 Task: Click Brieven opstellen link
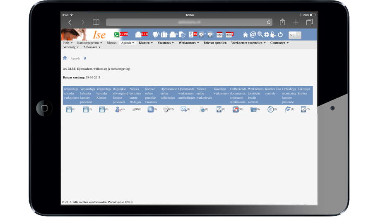coord(215,43)
